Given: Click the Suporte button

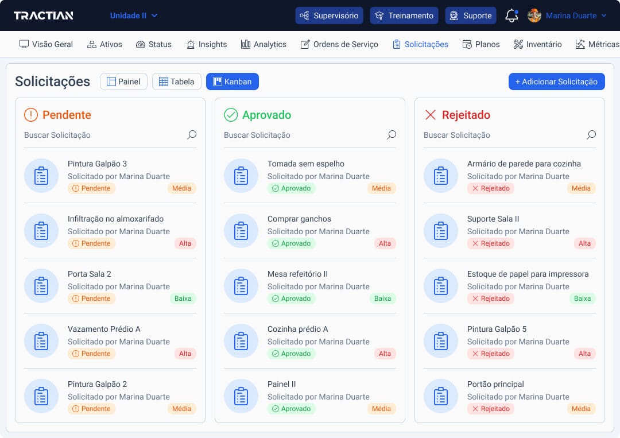Looking at the screenshot, I should point(471,15).
